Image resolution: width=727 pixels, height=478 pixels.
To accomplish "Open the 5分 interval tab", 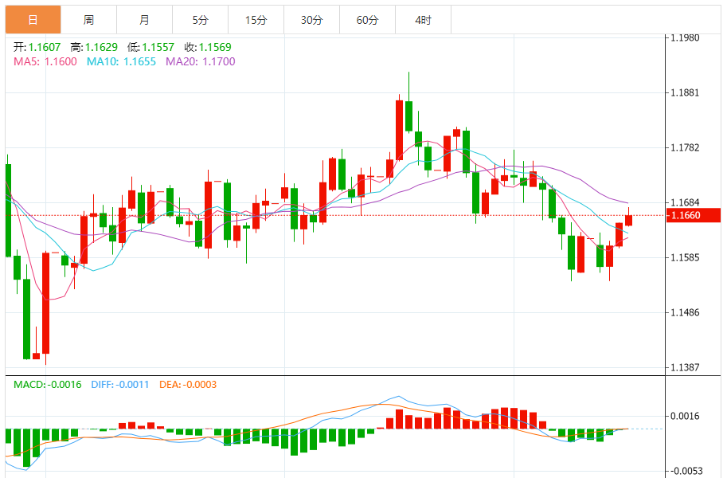I will click(201, 19).
